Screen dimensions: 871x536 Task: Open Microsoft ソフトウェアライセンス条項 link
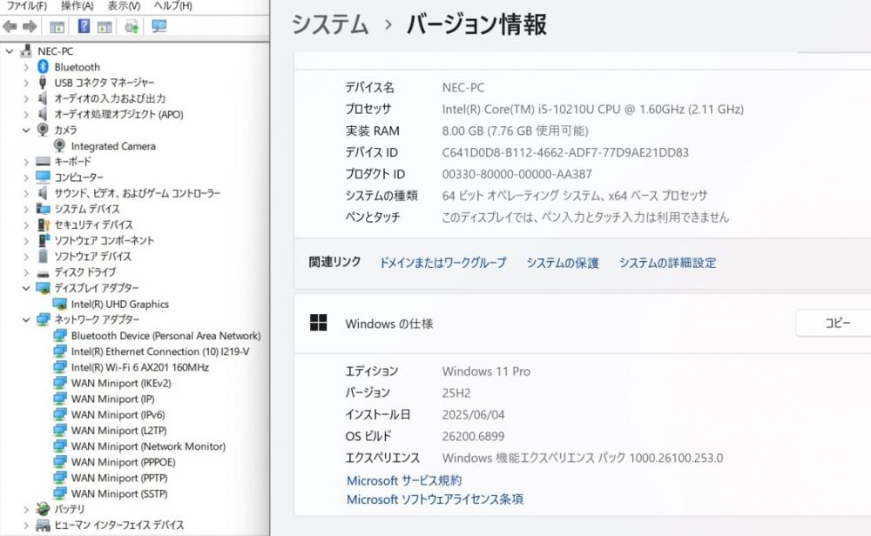pos(435,499)
